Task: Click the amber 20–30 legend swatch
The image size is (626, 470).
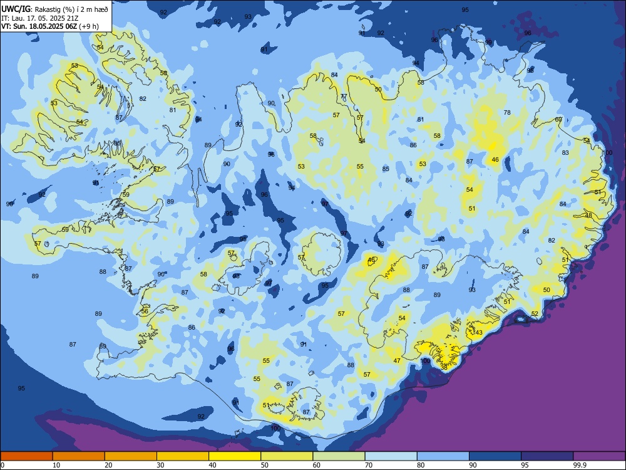Action: [131, 456]
